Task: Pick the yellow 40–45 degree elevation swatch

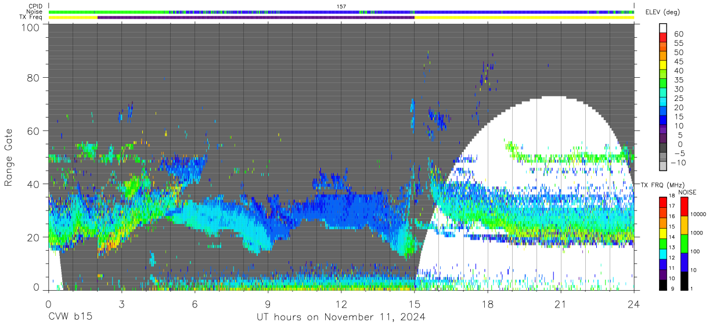Action: coord(663,66)
